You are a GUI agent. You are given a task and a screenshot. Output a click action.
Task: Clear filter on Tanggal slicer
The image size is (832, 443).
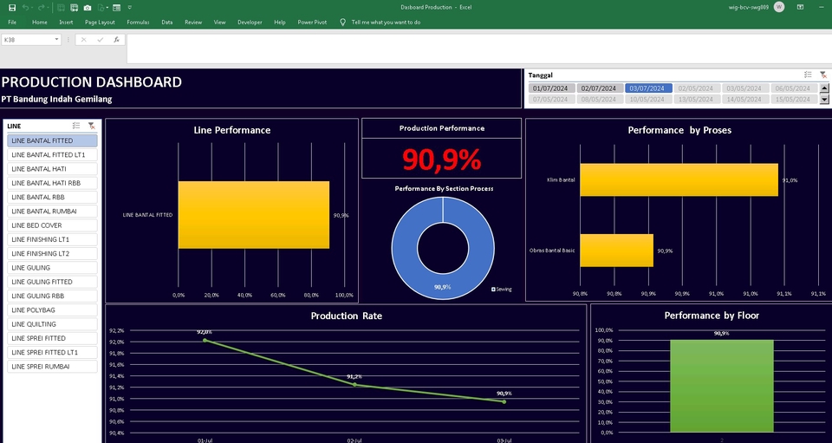point(823,75)
